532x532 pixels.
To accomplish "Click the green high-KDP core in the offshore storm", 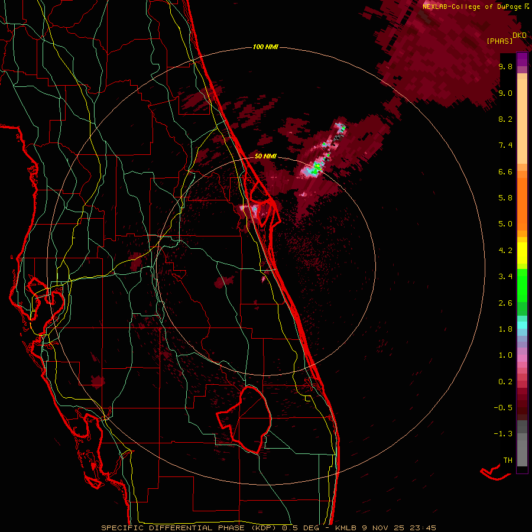I will (317, 168).
